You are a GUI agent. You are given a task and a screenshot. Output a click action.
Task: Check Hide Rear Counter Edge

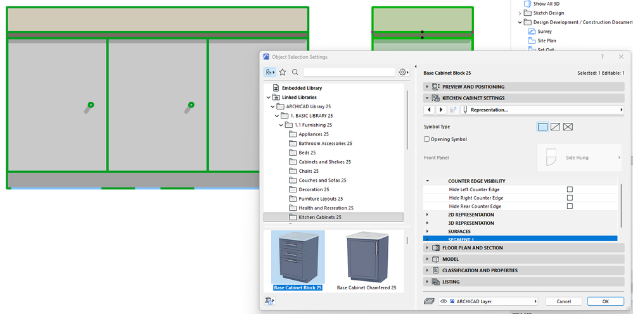[x=570, y=206]
